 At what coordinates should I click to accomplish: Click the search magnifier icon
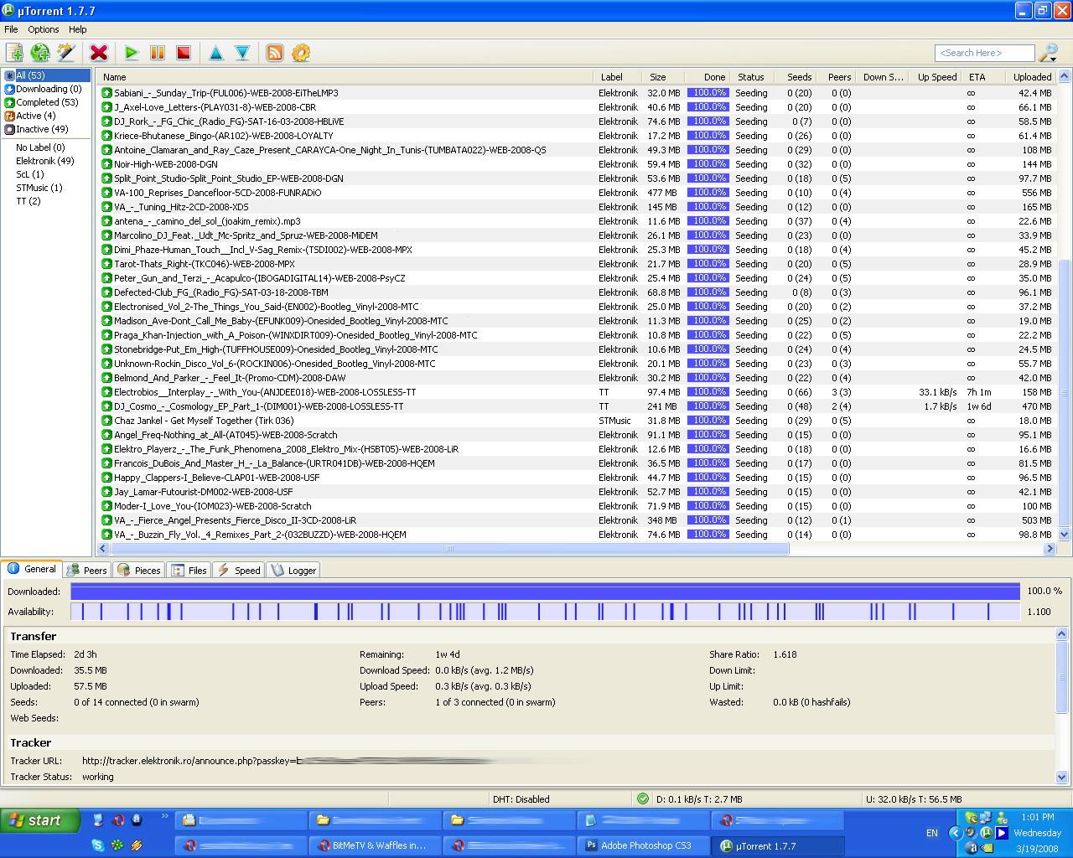pos(1048,53)
